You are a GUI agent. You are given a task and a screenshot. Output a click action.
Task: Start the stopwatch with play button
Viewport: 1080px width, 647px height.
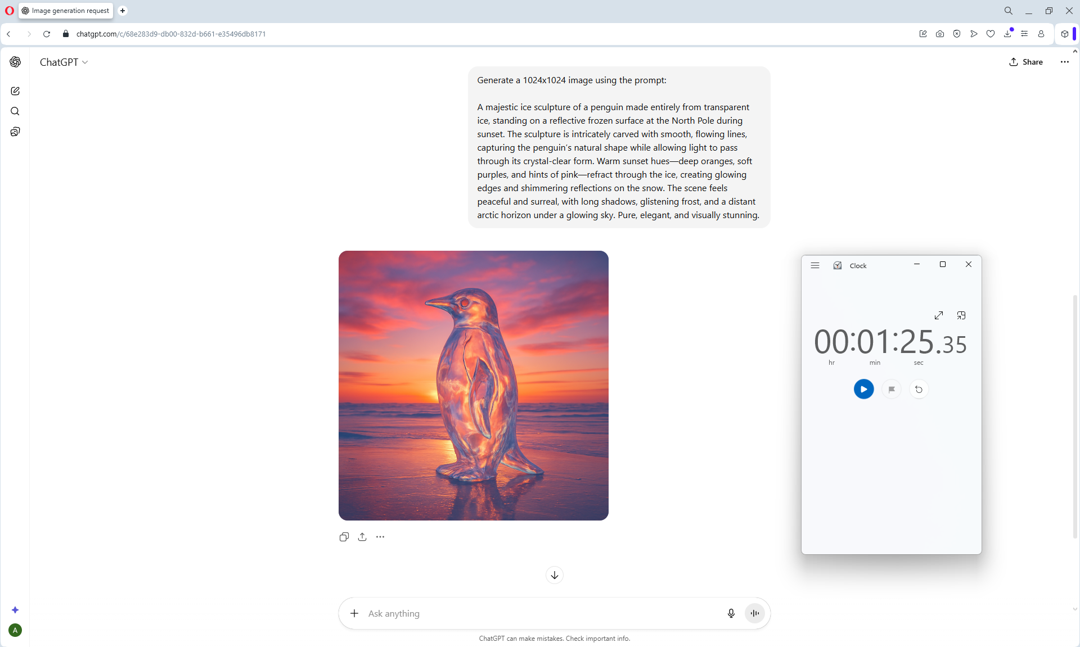pyautogui.click(x=863, y=389)
